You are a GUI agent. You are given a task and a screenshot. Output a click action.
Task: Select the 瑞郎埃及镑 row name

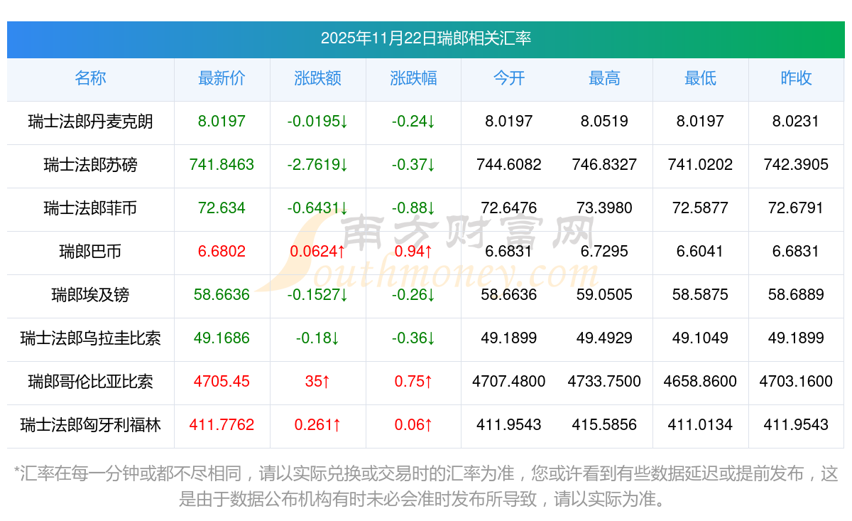(x=90, y=295)
